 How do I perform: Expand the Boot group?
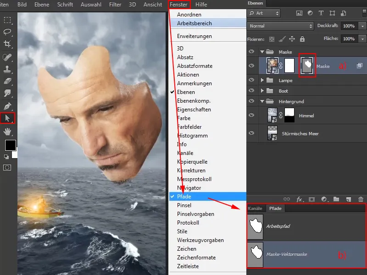point(262,91)
